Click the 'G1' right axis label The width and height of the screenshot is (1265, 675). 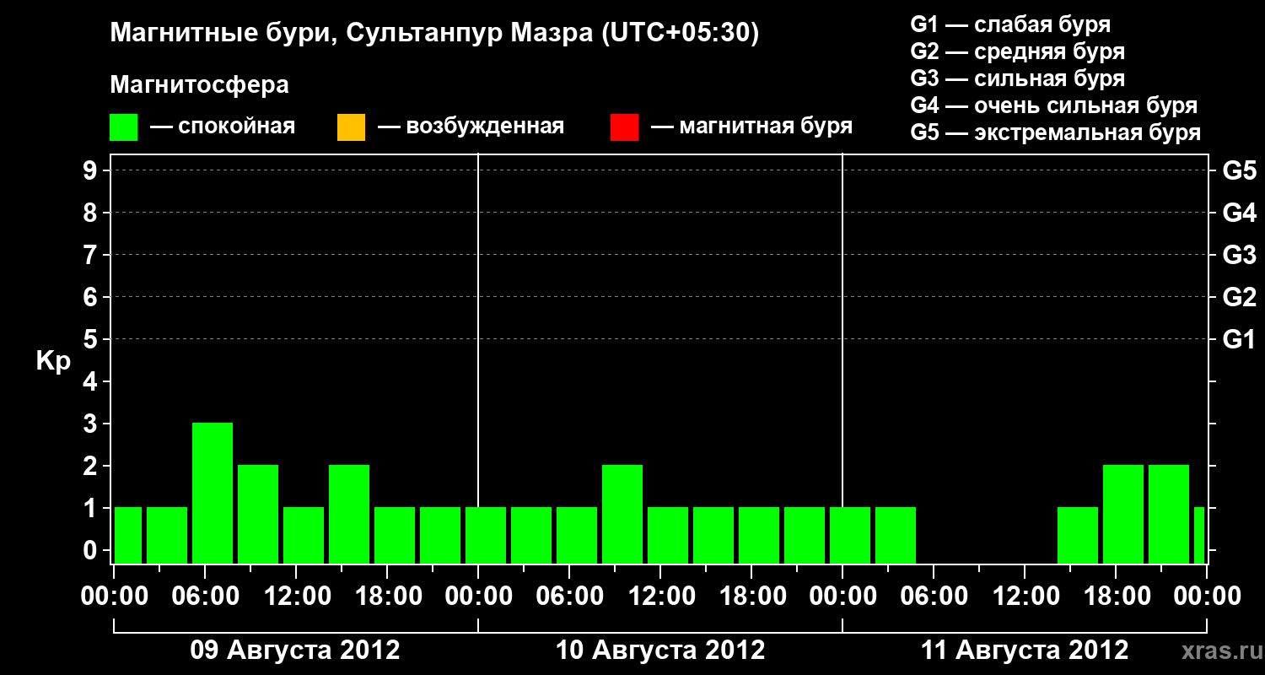[1240, 339]
